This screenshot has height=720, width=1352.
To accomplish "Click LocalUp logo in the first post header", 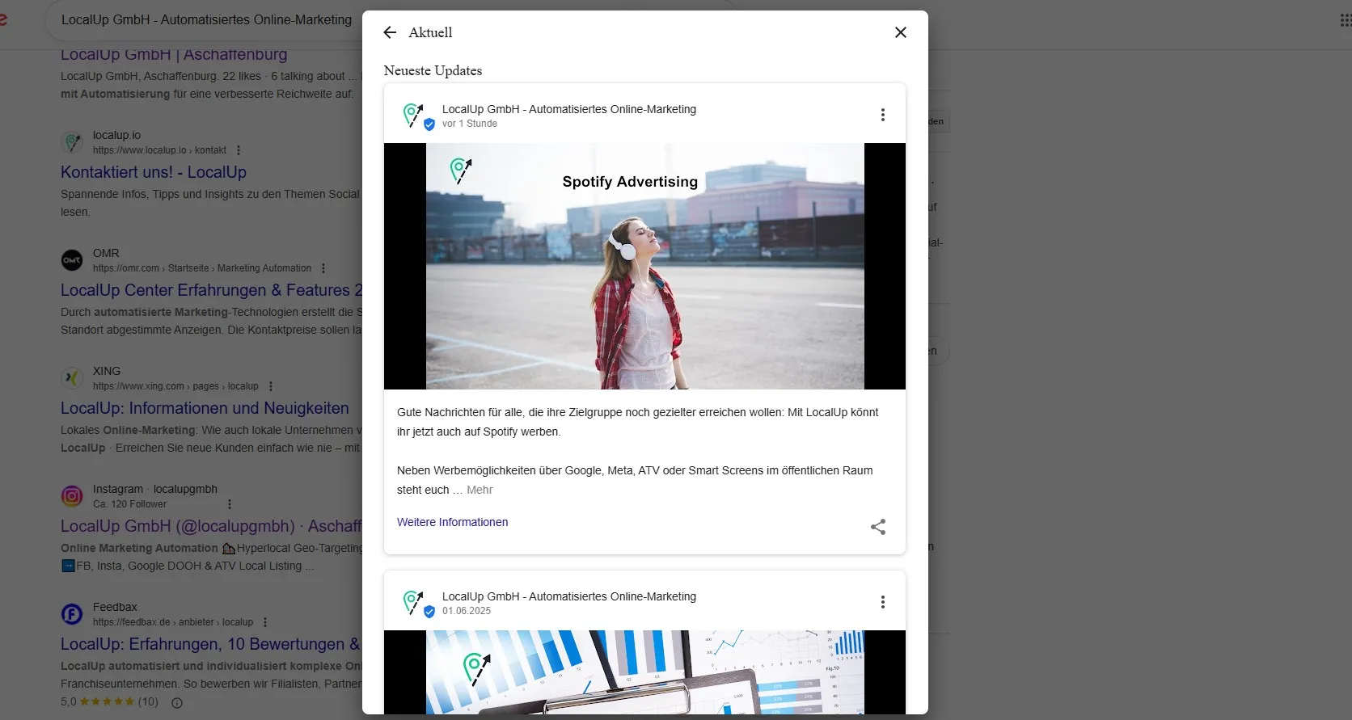I will [413, 115].
